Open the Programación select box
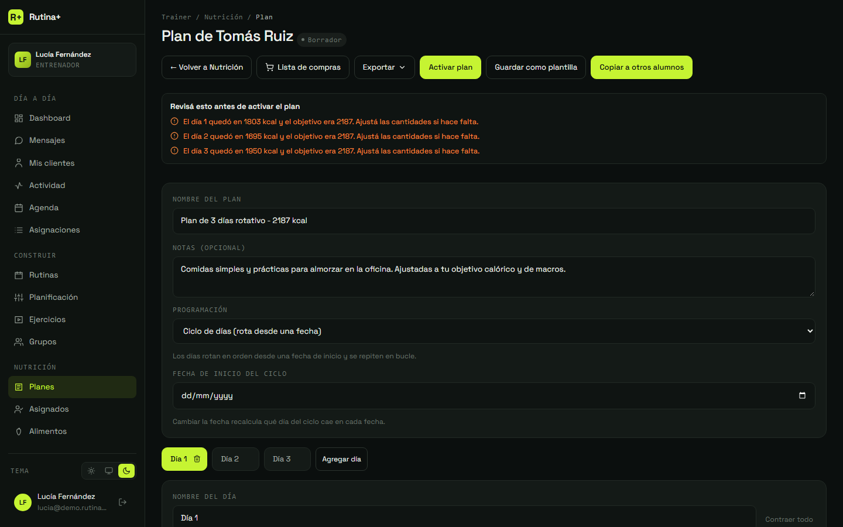The width and height of the screenshot is (843, 527). [x=494, y=331]
